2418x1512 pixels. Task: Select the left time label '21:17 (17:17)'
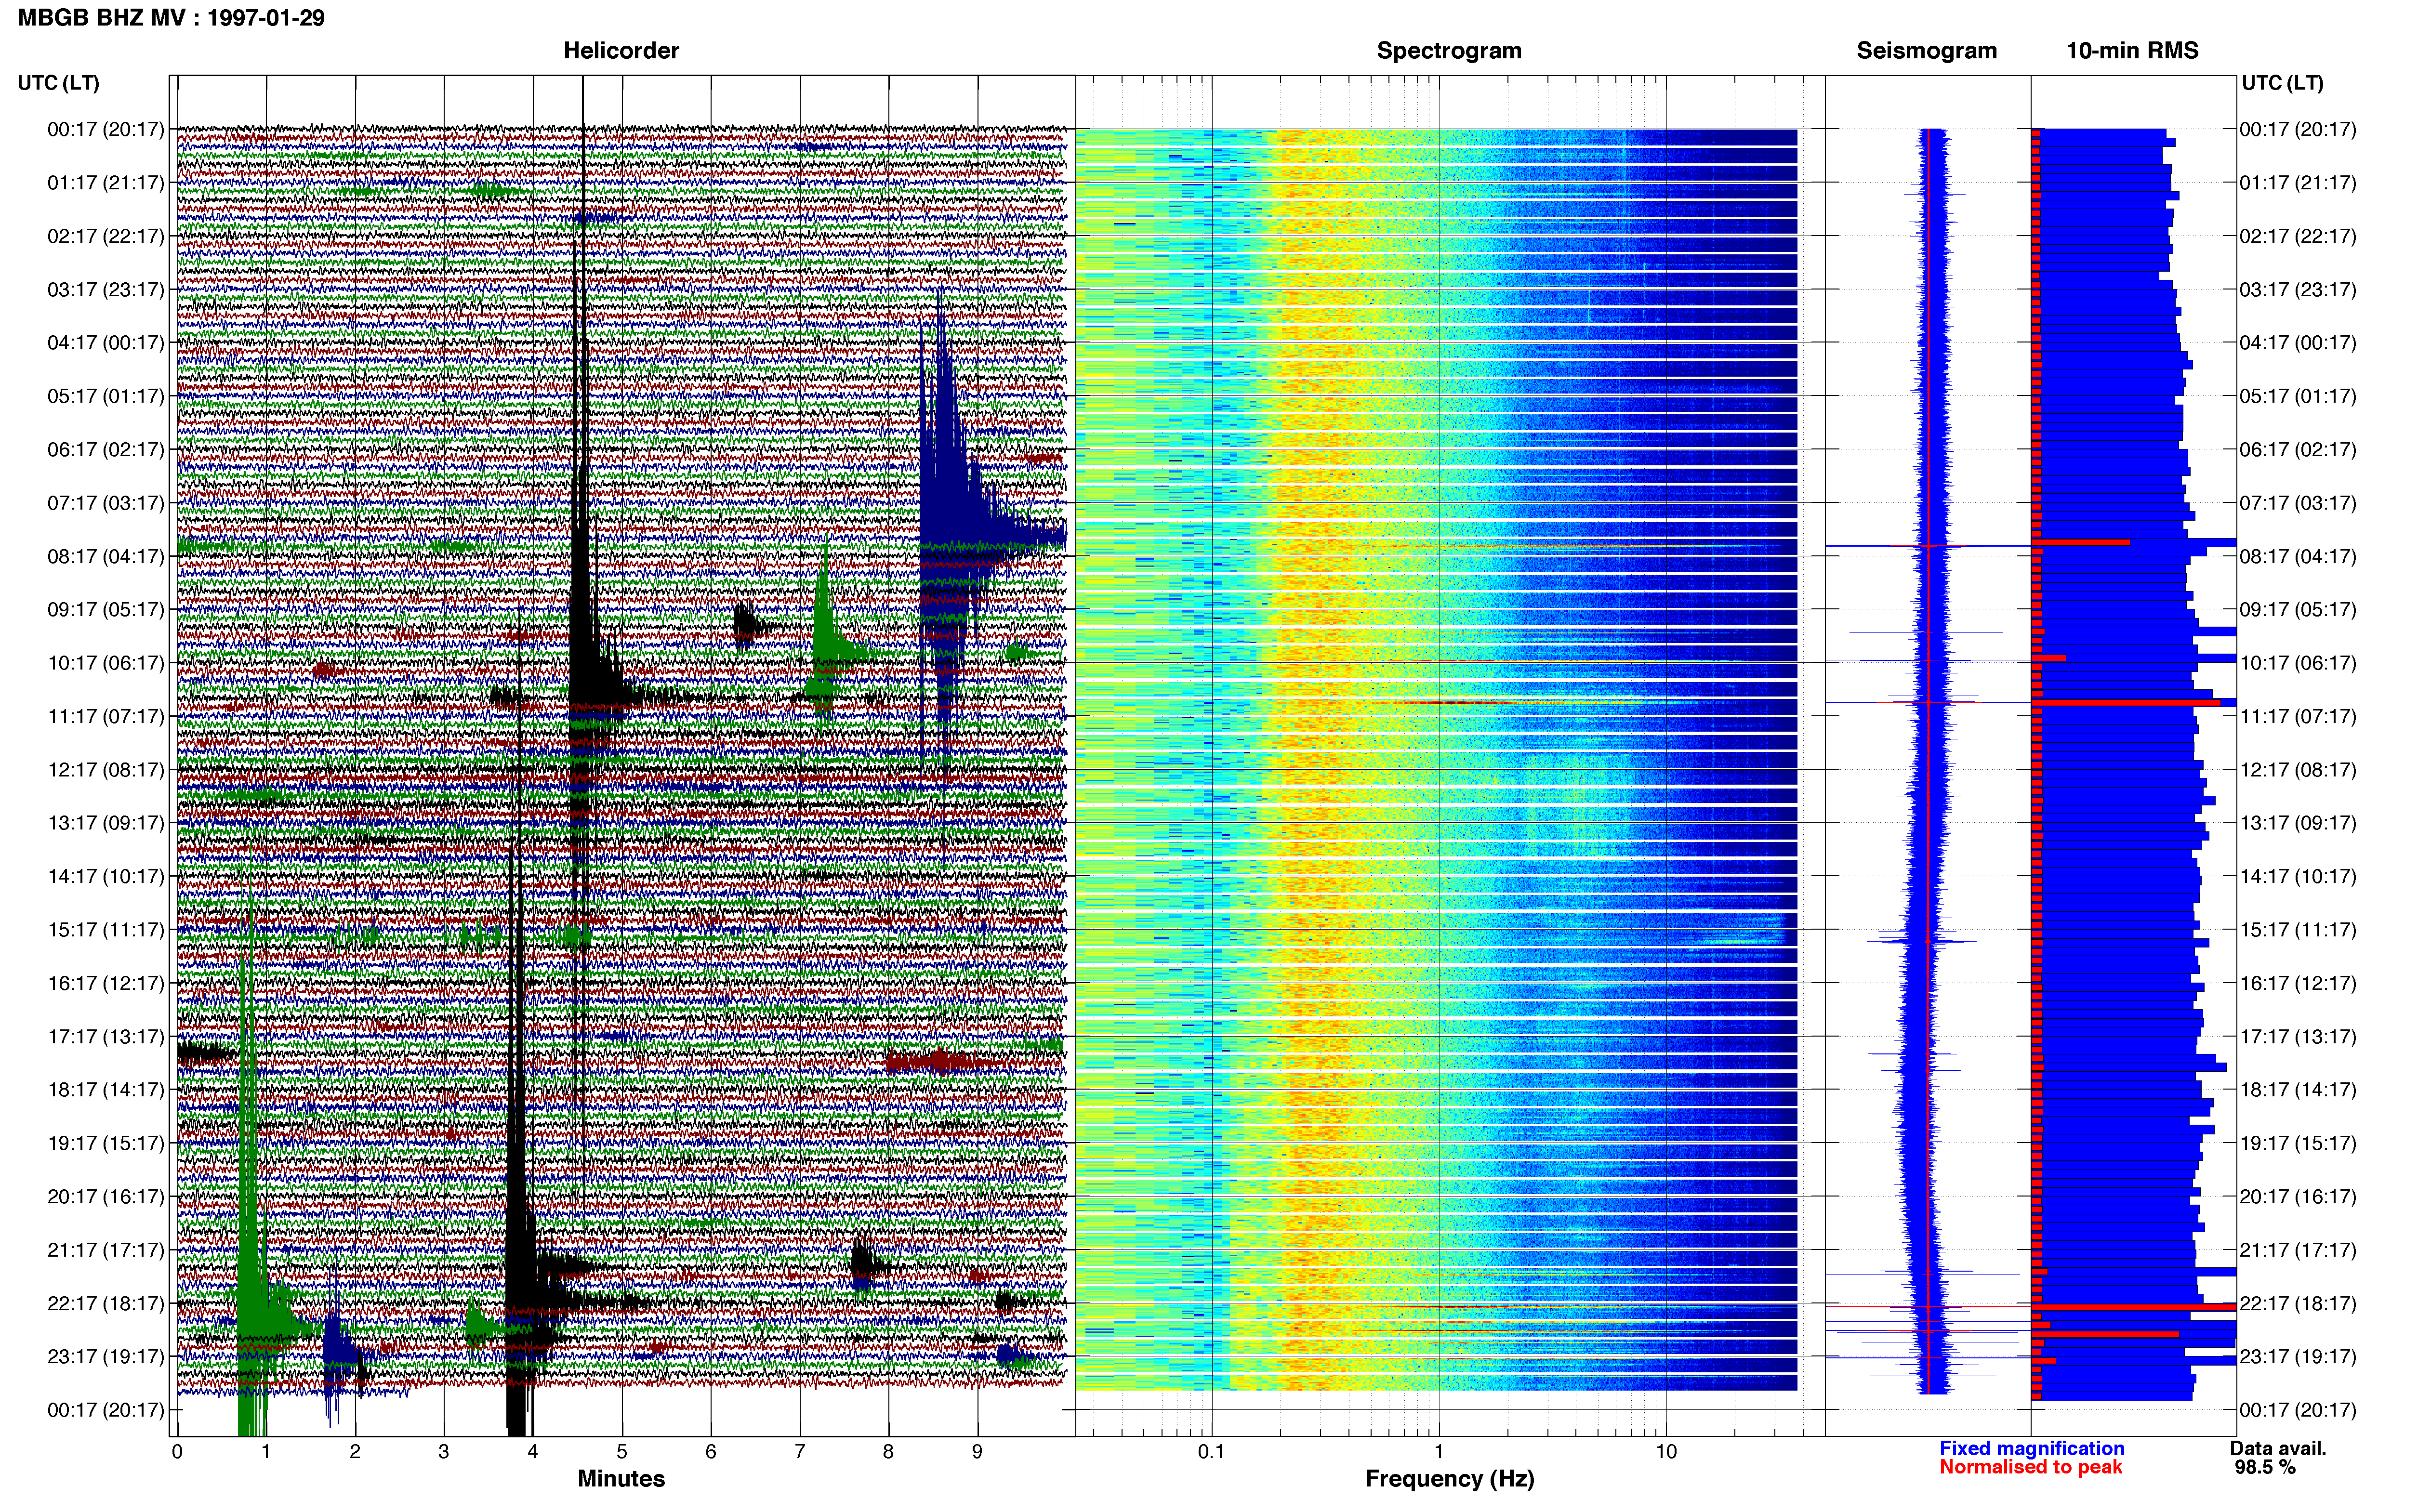pos(106,1250)
